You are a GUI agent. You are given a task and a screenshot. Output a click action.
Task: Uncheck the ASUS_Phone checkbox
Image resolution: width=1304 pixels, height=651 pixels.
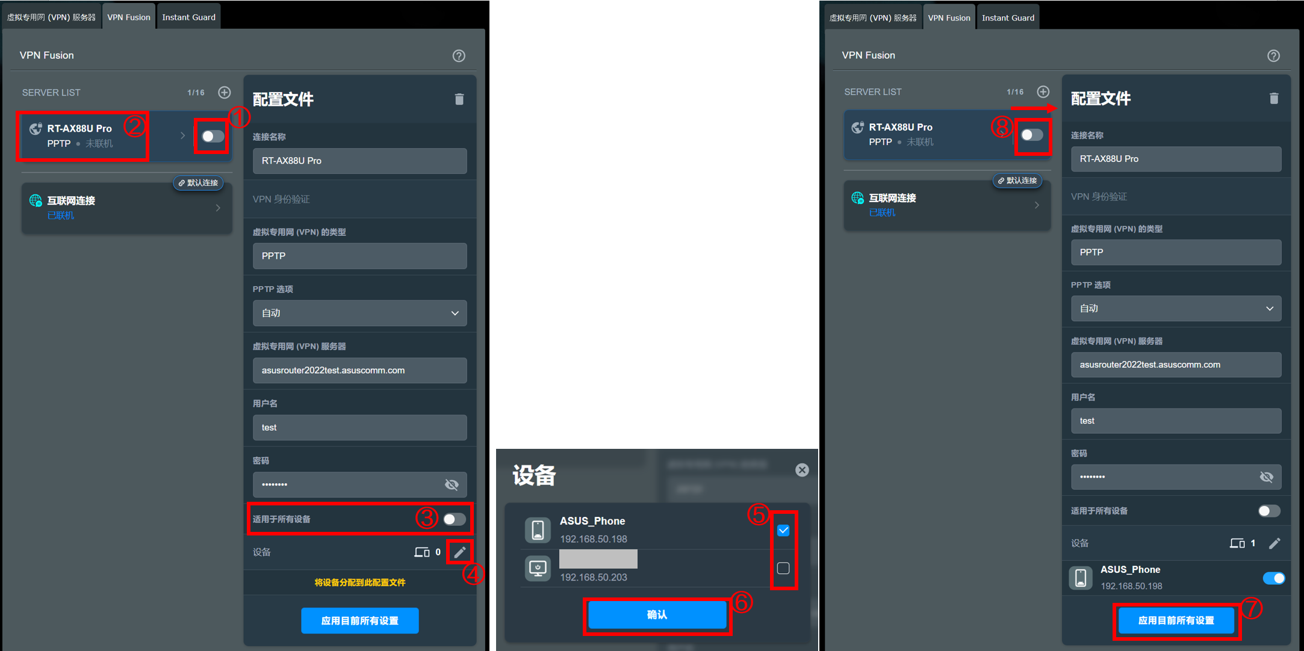pyautogui.click(x=783, y=530)
